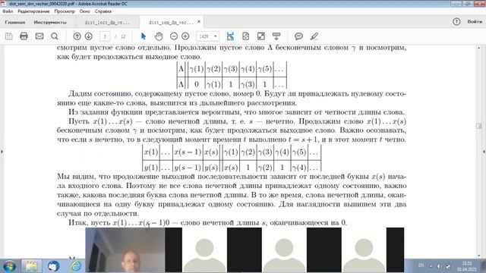Click the Save file icon
Screen dimensions: 486x273
point(9,36)
